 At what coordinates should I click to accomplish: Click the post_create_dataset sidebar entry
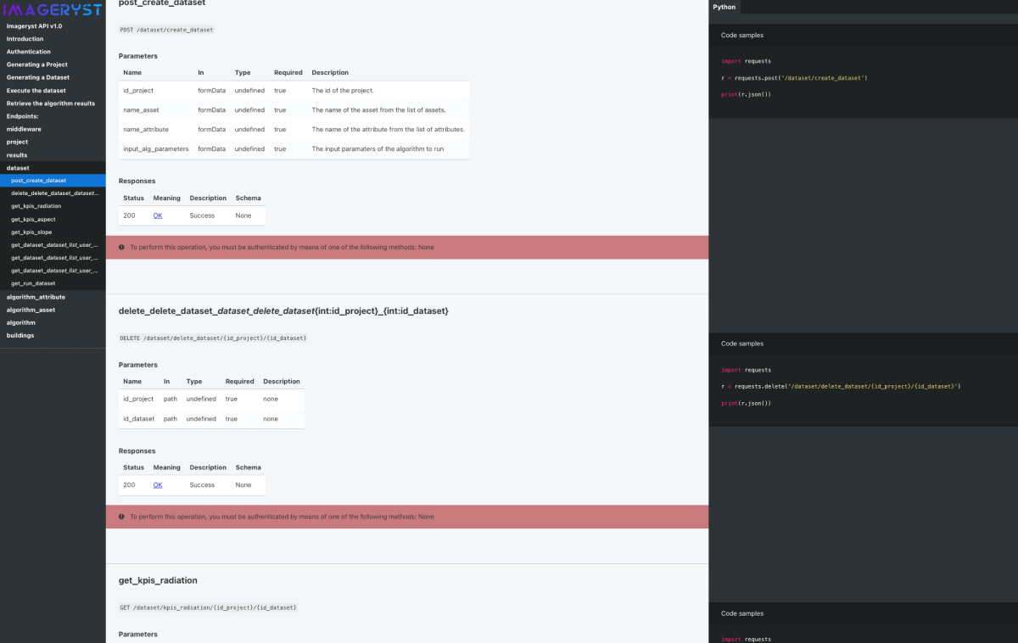38,181
